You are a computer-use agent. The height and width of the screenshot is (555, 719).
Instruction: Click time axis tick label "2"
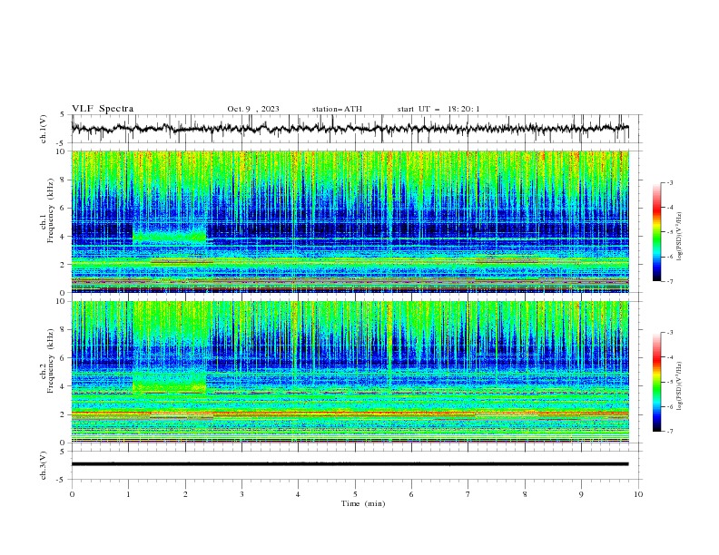[x=185, y=494]
